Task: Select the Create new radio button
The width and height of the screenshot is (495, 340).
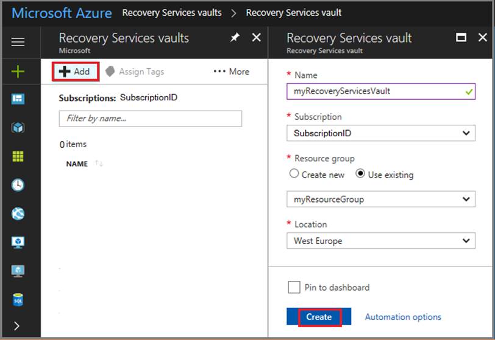Action: pyautogui.click(x=294, y=174)
